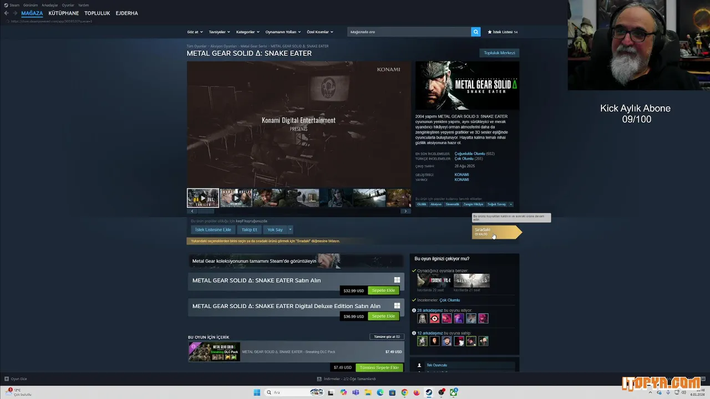
Task: Open weather widget in taskbar
Action: tap(19, 392)
